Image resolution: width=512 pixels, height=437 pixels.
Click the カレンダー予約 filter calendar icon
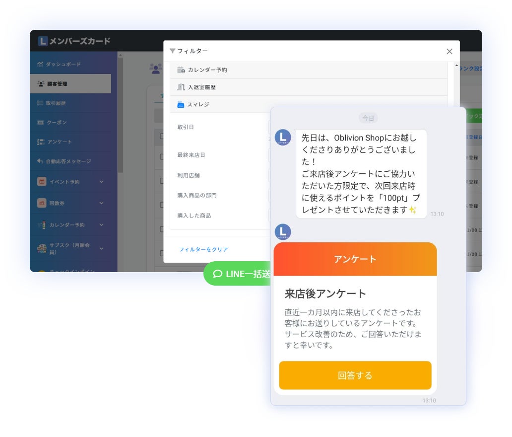(x=181, y=70)
